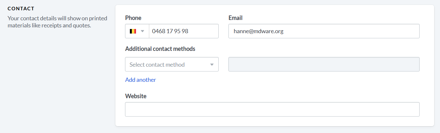Click the Add another link

(x=141, y=80)
